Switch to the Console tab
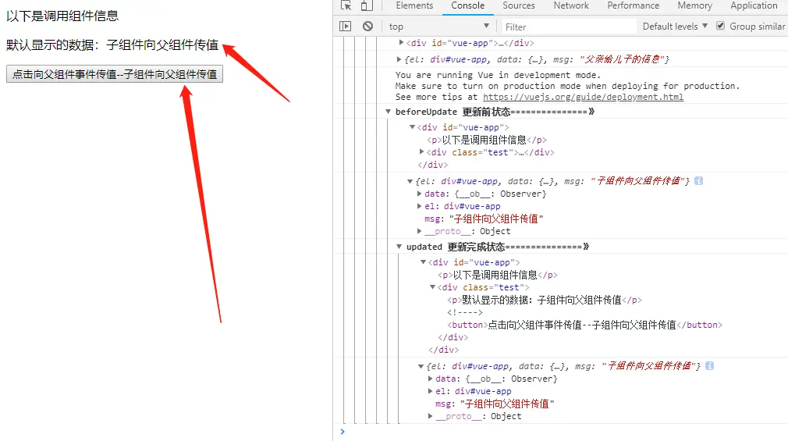This screenshot has height=441, width=788. (x=468, y=5)
